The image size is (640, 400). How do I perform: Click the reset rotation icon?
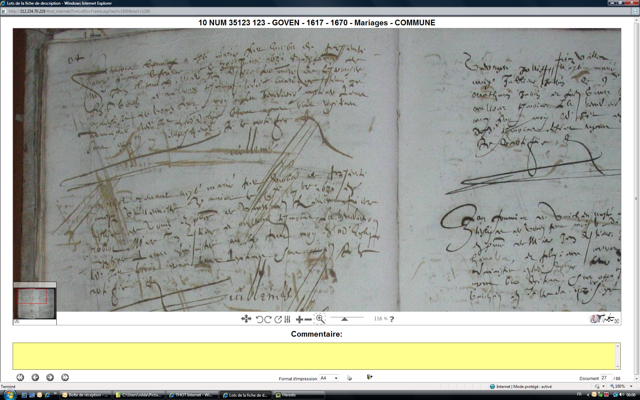(278, 319)
